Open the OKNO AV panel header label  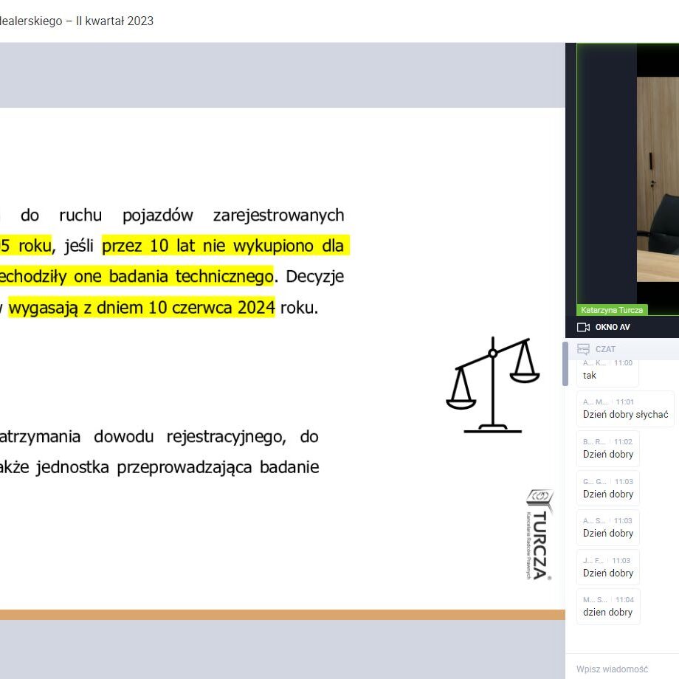point(613,327)
